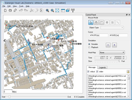The width and height of the screenshot is (132, 100).
Task: Open the Edit menu
Action: (9, 6)
